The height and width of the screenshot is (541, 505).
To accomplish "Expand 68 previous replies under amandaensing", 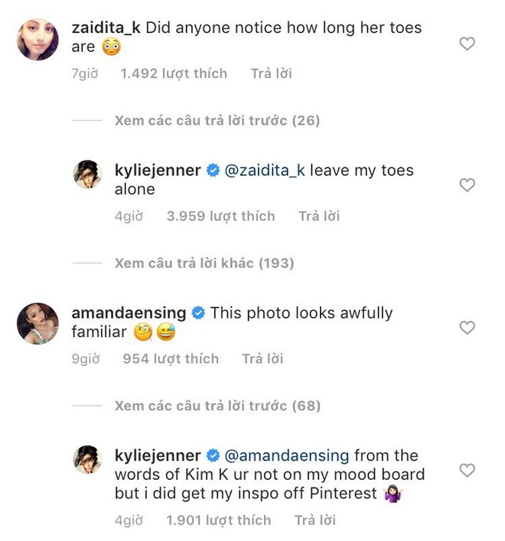I will 217,406.
